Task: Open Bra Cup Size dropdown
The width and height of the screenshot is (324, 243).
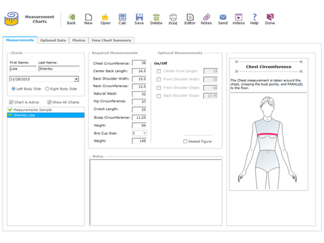Action: [x=139, y=133]
